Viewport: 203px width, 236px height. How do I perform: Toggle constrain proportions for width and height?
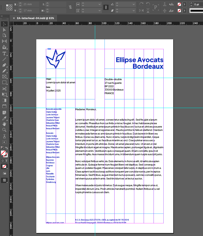[x=70, y=7]
